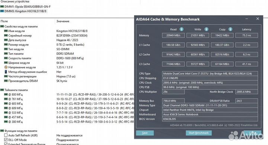Click the CPU Type field
This screenshot has width=268, height=145.
click(210, 74)
